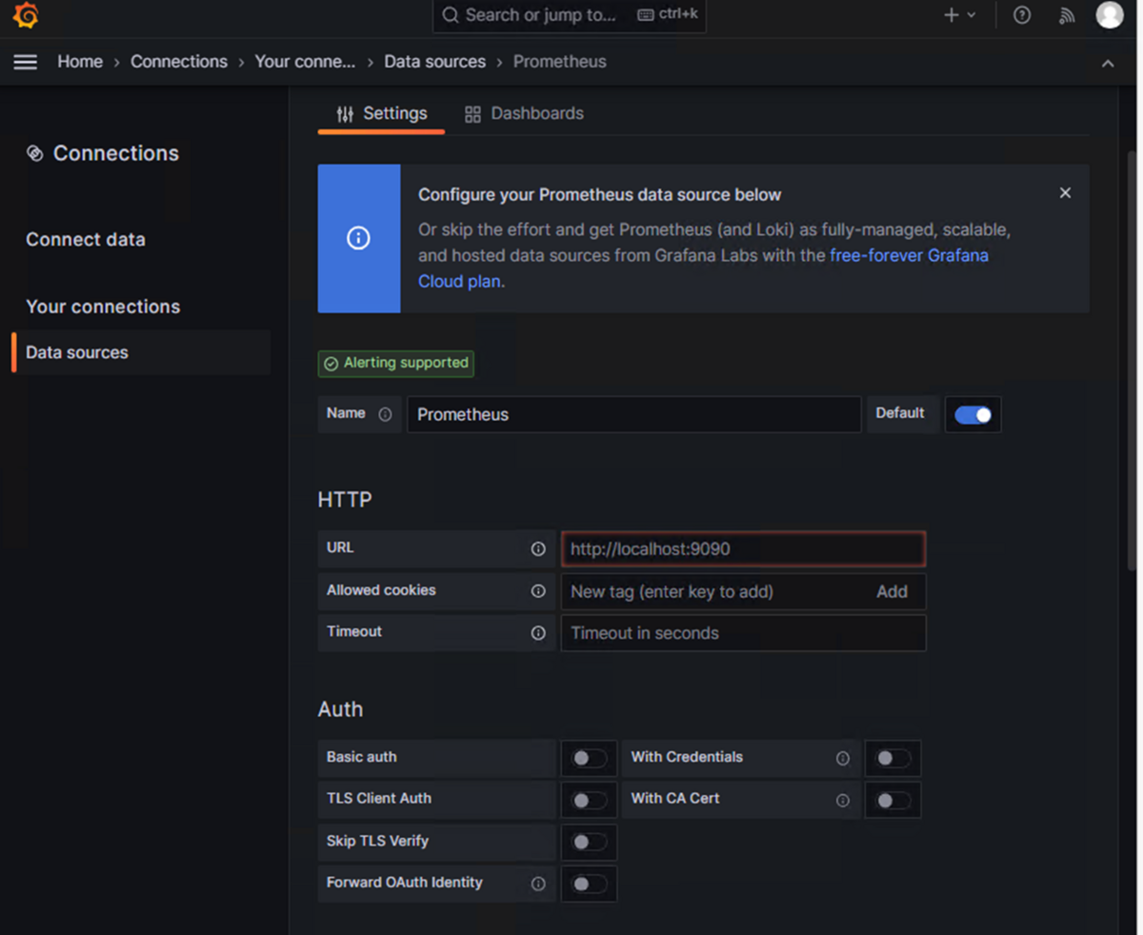Click the Add button for cookies

point(892,591)
